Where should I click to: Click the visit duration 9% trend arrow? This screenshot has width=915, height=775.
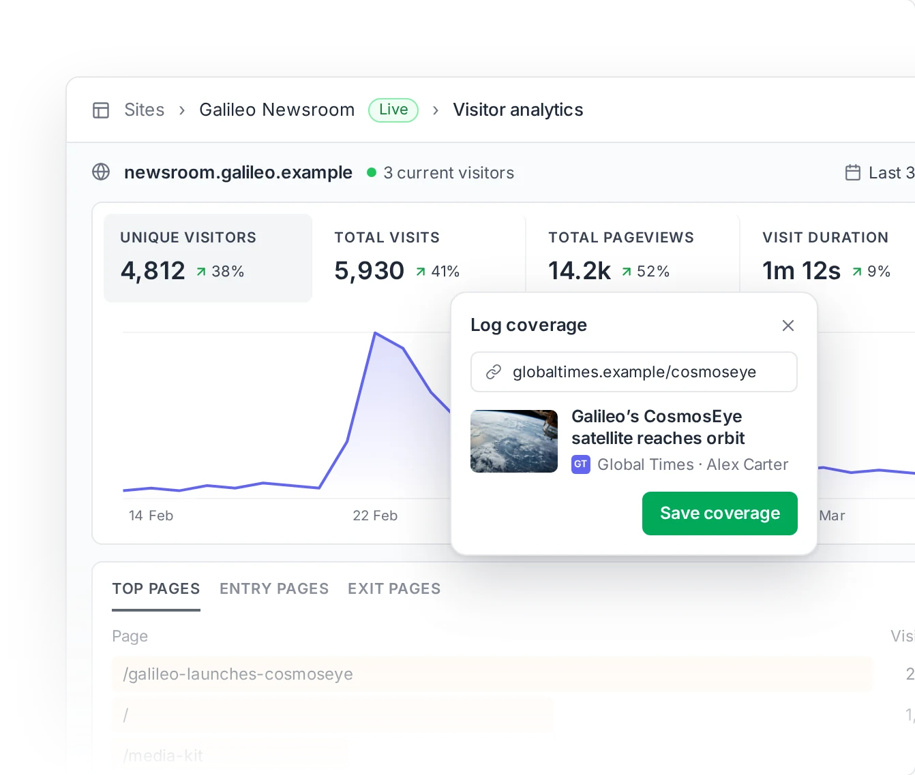[857, 272]
